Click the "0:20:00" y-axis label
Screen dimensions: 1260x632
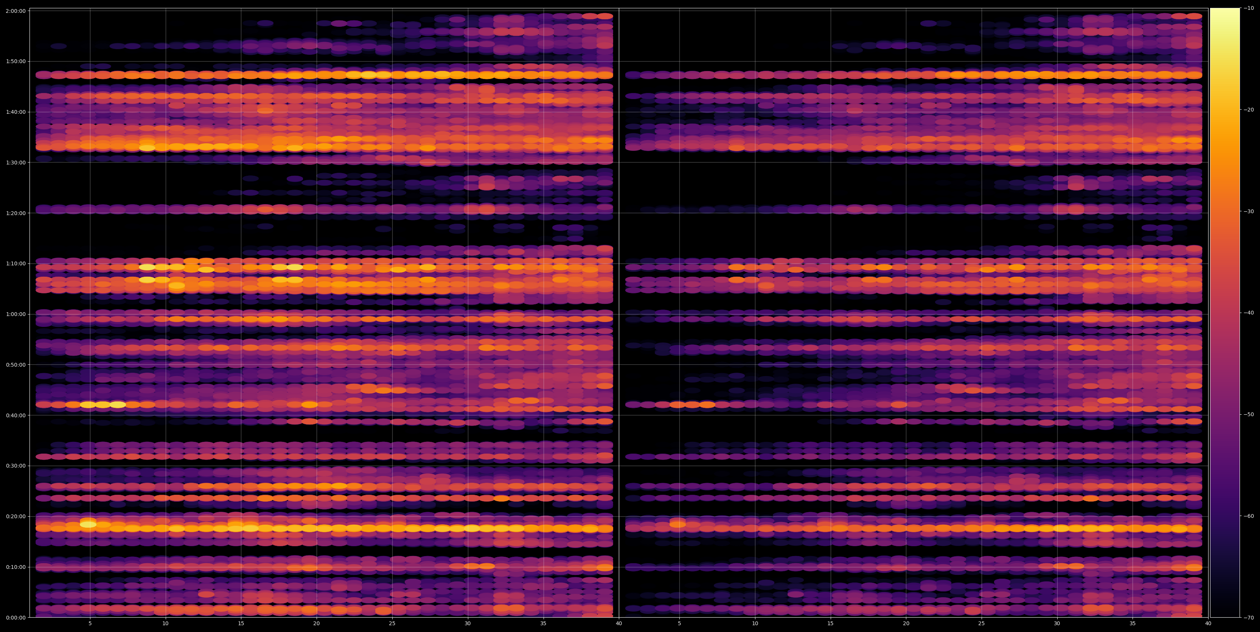tap(16, 517)
